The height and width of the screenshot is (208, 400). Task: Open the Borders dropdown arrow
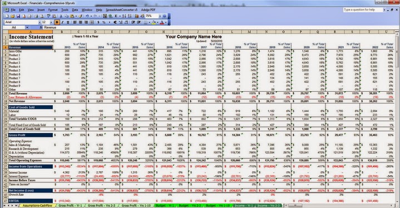(x=149, y=22)
